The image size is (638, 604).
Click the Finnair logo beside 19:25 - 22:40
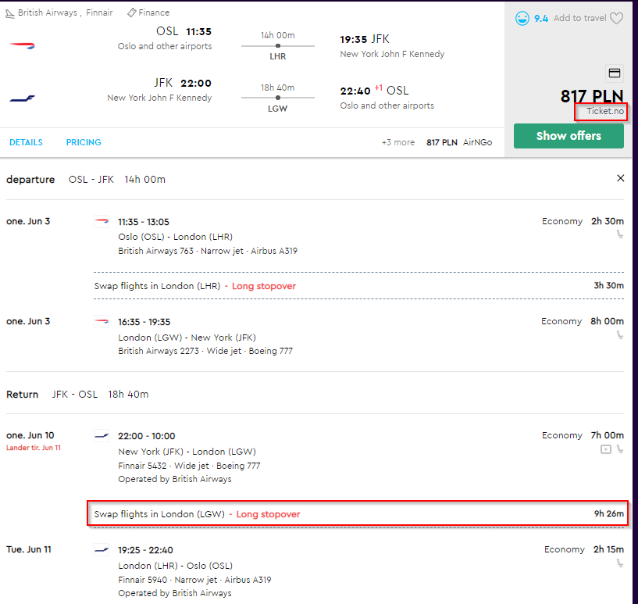tap(102, 550)
